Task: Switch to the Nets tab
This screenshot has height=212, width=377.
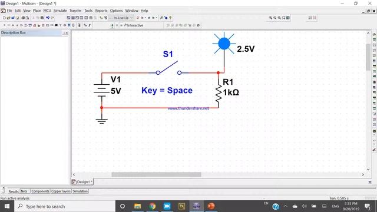Action: 24,191
